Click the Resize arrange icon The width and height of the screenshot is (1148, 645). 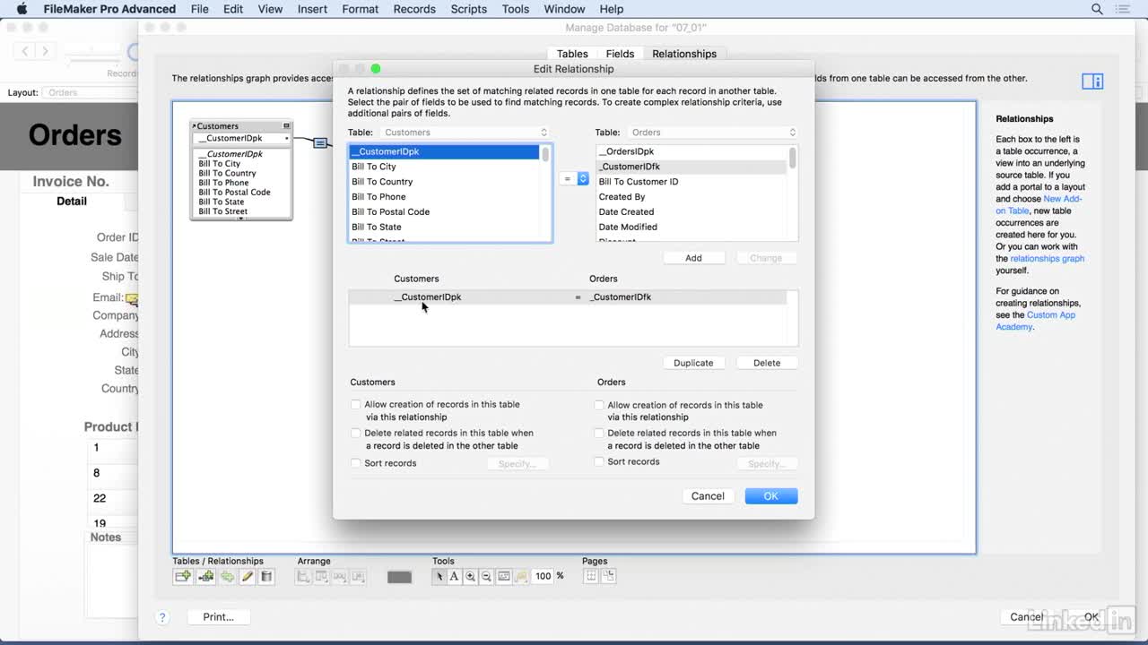coord(358,577)
